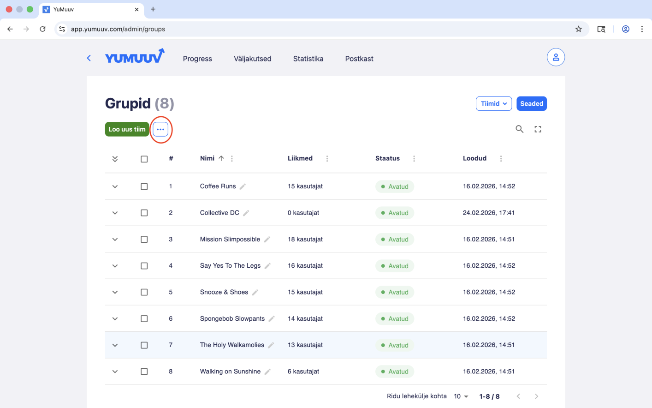Expand the Mission Slimpossible row

(x=115, y=240)
